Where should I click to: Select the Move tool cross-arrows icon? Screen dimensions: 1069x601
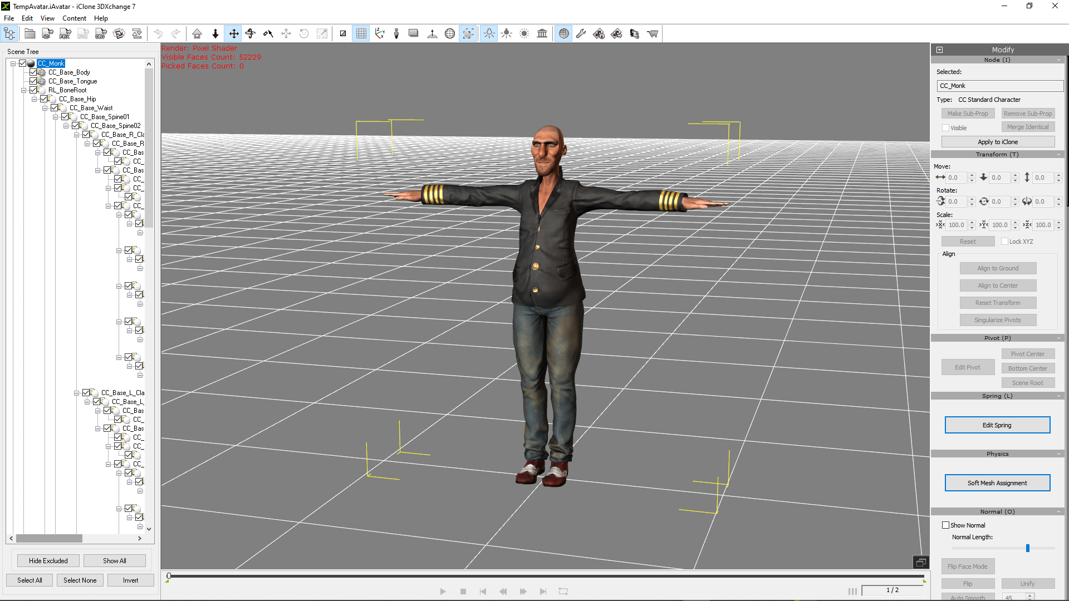pos(234,34)
